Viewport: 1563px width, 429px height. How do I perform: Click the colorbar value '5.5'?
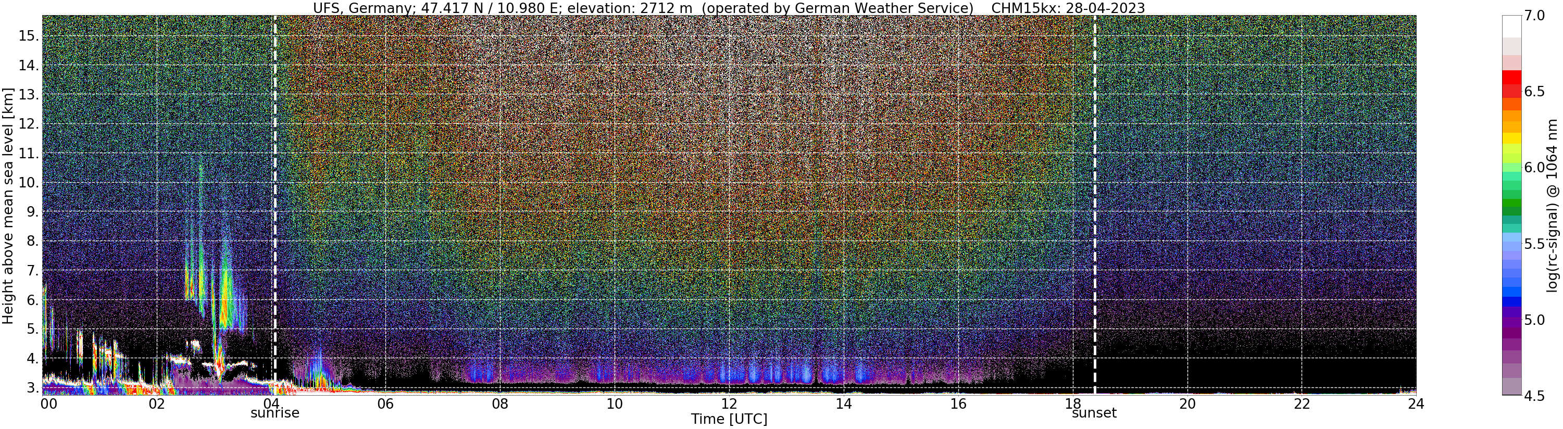1534,245
